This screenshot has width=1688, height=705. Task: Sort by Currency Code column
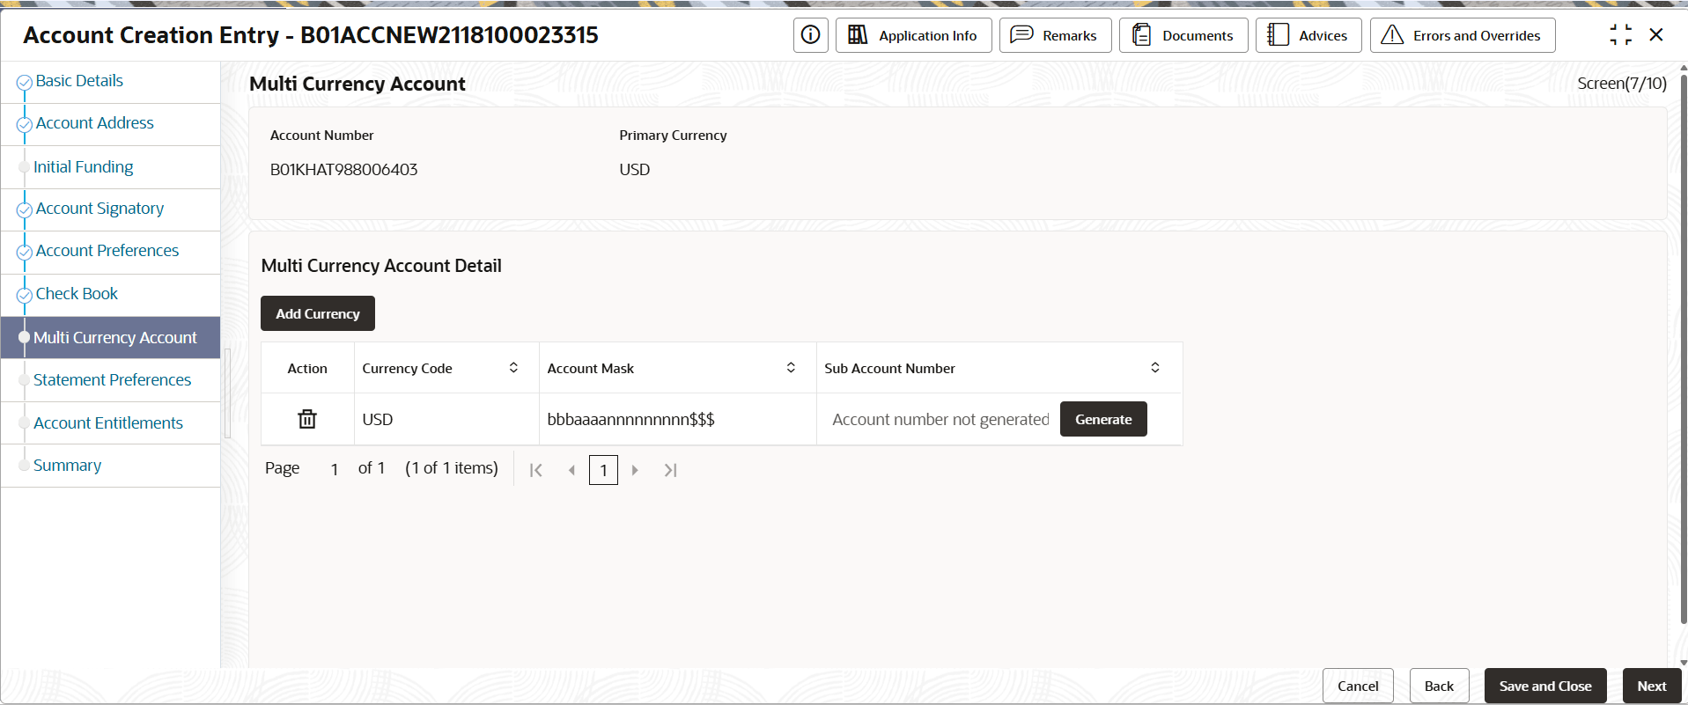[513, 368]
